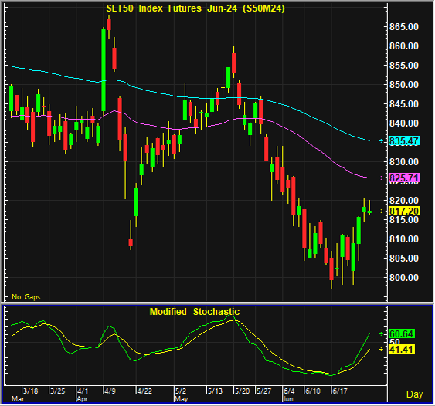
Task: Click the green 60.64 stochastic value label
Action: [402, 333]
